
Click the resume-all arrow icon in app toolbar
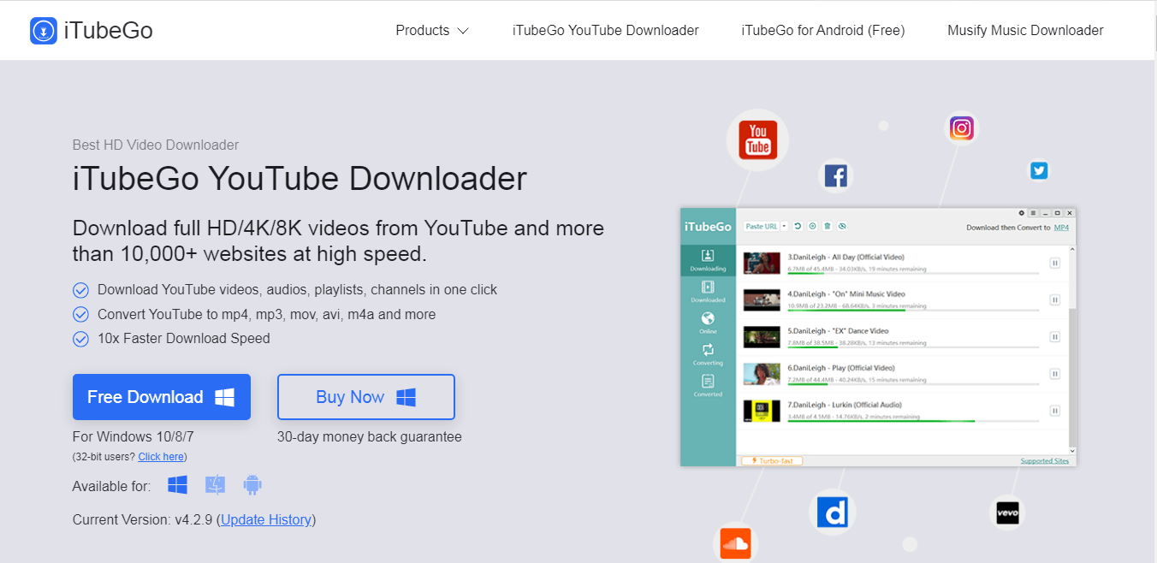point(798,226)
